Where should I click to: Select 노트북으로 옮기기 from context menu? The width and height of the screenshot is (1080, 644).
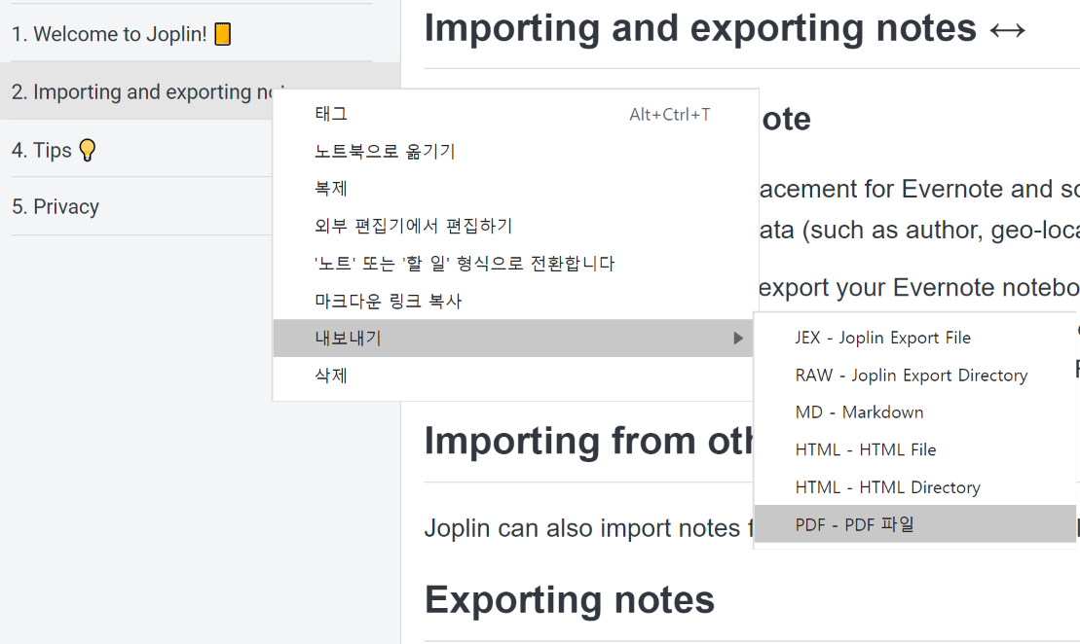click(512, 152)
